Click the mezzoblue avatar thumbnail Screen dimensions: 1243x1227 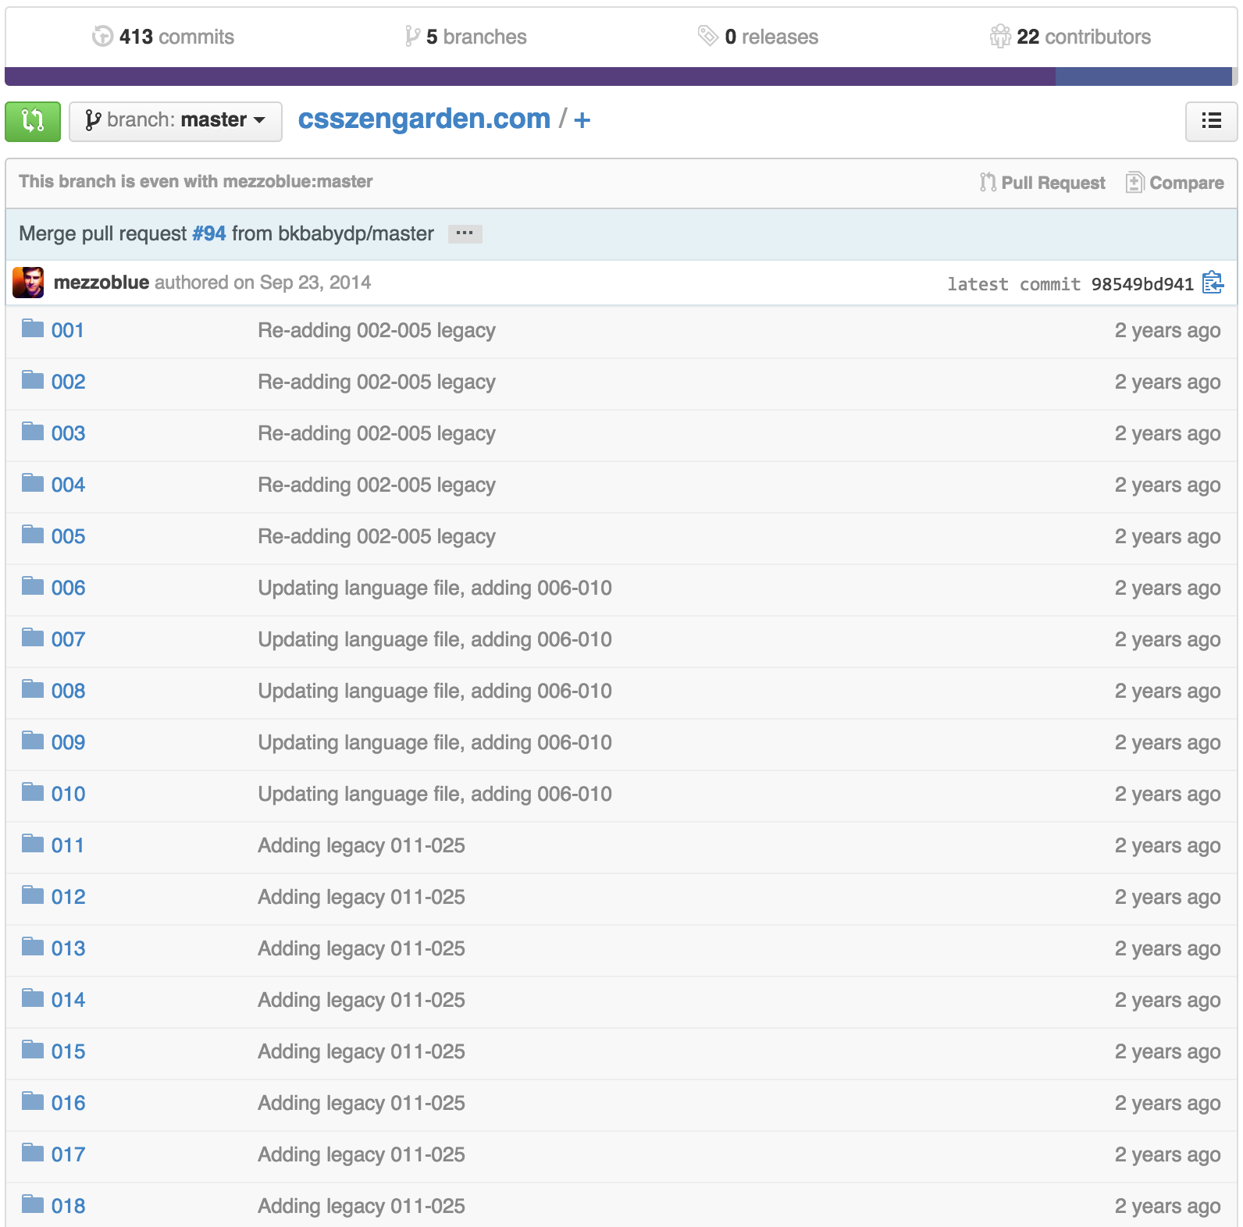28,283
